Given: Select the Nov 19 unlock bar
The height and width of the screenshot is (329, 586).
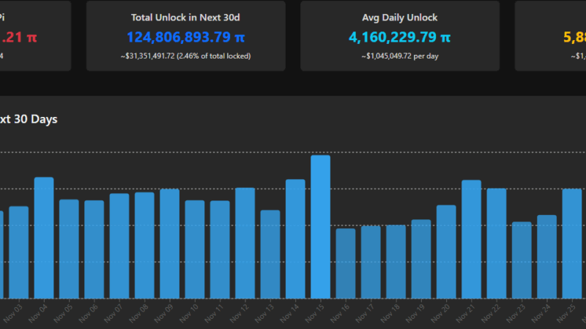Looking at the screenshot, I should click(421, 259).
